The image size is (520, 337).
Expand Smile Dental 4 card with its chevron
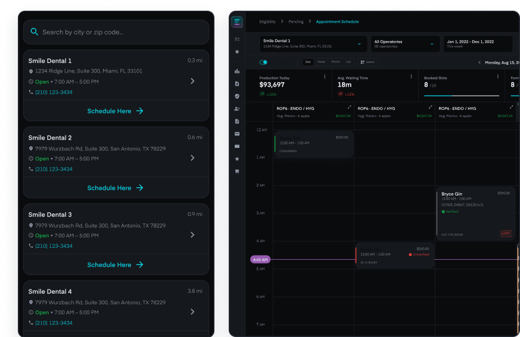192,311
